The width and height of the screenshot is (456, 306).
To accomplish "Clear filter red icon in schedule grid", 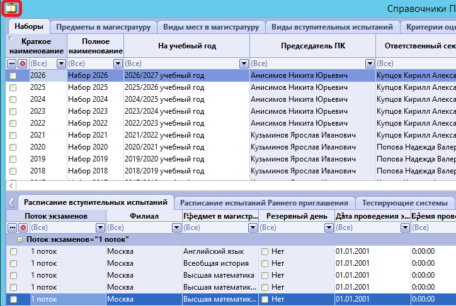I will [23, 227].
